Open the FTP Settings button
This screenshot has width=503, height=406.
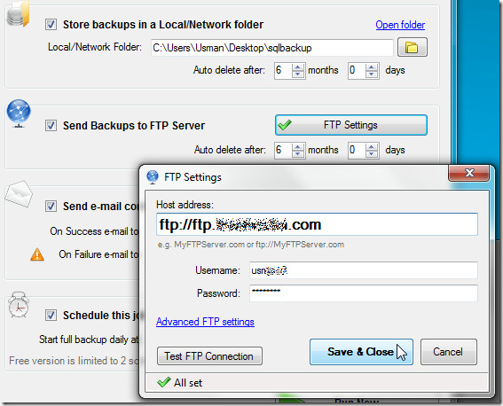coord(351,125)
